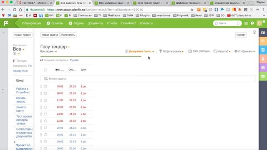Open the Планировщик menu

coord(32,23)
